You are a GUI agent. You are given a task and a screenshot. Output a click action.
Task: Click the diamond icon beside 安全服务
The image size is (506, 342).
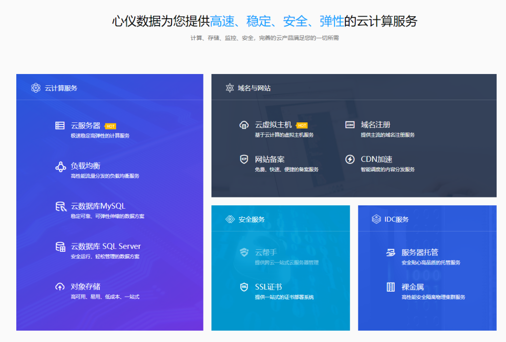[230, 219]
